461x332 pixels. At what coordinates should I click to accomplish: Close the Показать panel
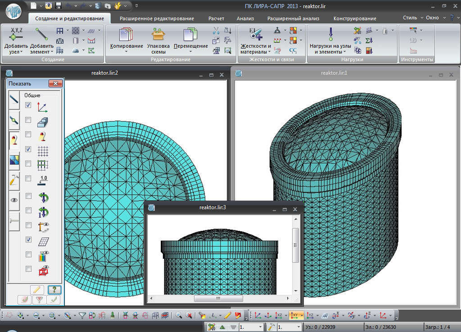(55, 83)
